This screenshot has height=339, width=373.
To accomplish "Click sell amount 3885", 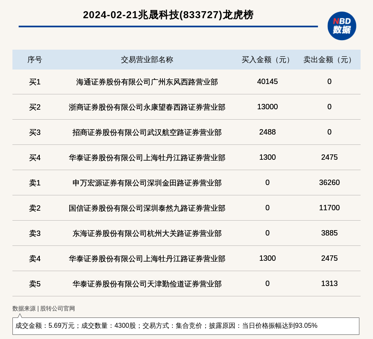I will (329, 233).
